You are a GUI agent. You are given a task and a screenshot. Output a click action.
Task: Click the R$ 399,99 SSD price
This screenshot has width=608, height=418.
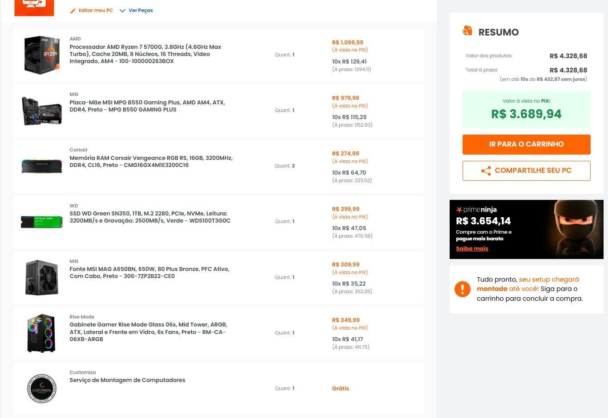[x=346, y=209]
